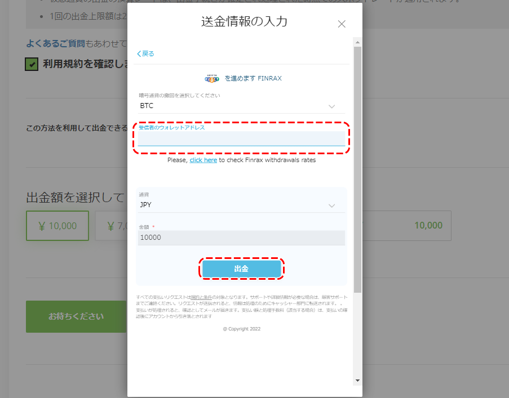Click the green お待ちください button
The image size is (509, 398).
[x=76, y=316]
